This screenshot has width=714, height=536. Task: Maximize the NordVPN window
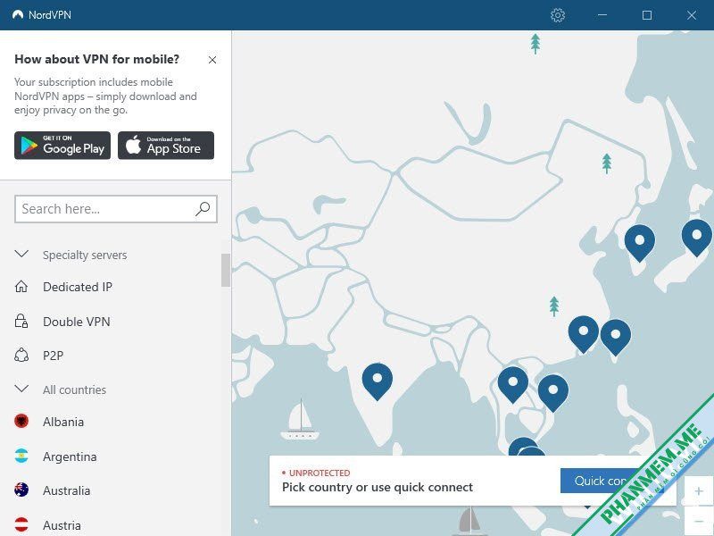pyautogui.click(x=646, y=15)
